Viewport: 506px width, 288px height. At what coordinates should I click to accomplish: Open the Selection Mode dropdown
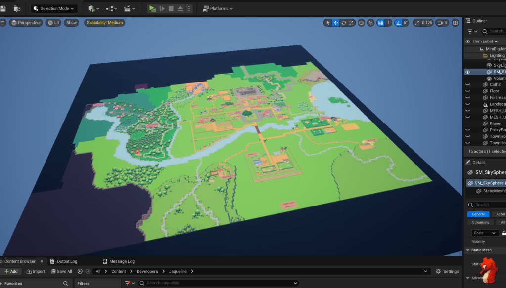point(54,8)
